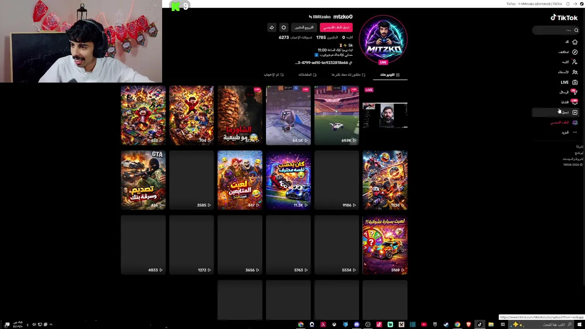Click the Minecraft creeper icon in taskbar

pyautogui.click(x=401, y=324)
